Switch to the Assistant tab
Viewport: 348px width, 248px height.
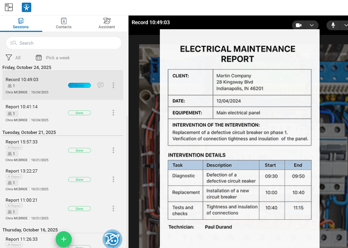[107, 23]
